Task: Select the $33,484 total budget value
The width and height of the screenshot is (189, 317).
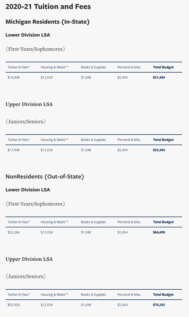Action: pos(159,150)
